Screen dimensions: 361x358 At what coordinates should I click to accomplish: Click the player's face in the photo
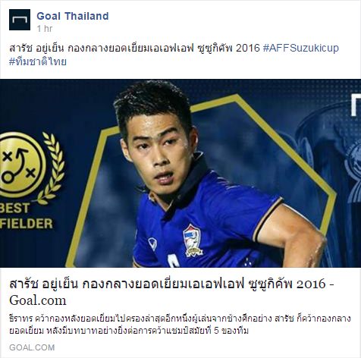tap(159, 152)
